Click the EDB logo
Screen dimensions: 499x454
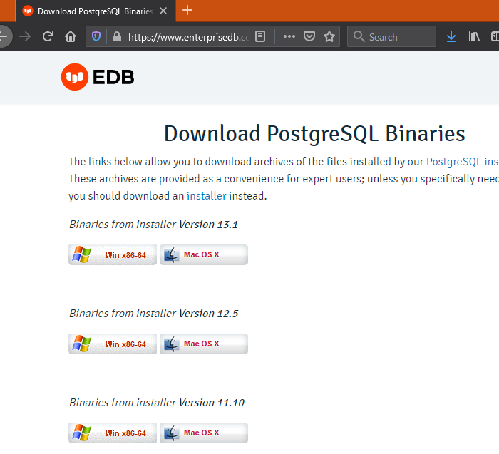tap(98, 77)
